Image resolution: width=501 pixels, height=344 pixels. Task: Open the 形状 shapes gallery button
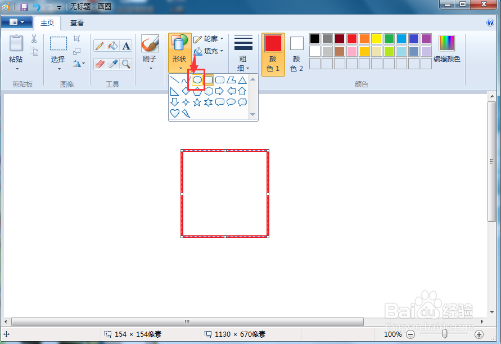(180, 53)
